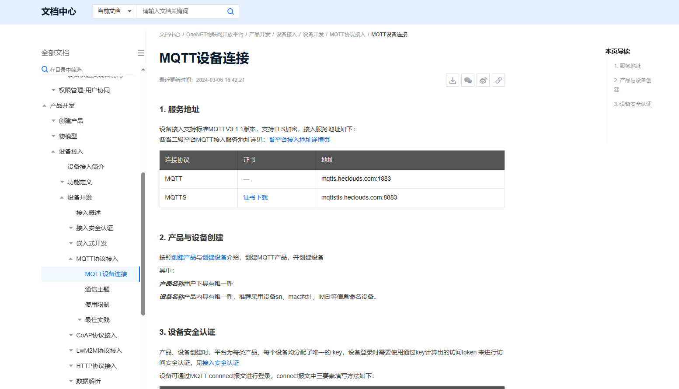Click the 证书下载 link in table
The width and height of the screenshot is (679, 389).
tap(255, 197)
